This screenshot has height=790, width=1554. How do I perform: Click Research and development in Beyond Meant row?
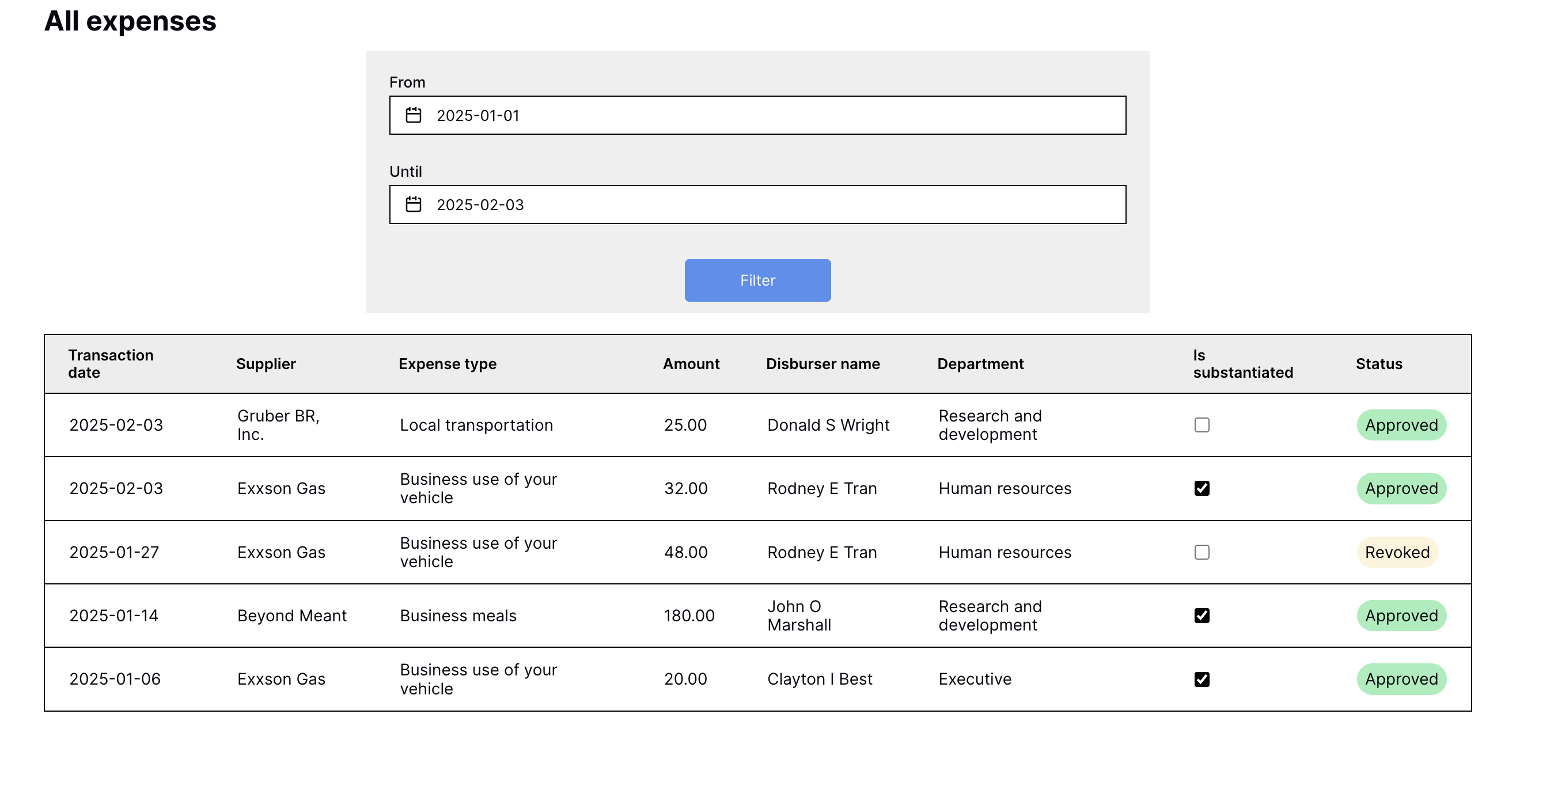[x=990, y=616]
